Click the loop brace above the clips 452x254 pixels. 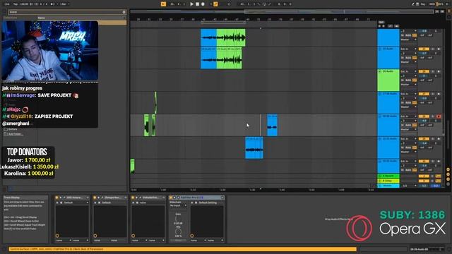(x=223, y=23)
